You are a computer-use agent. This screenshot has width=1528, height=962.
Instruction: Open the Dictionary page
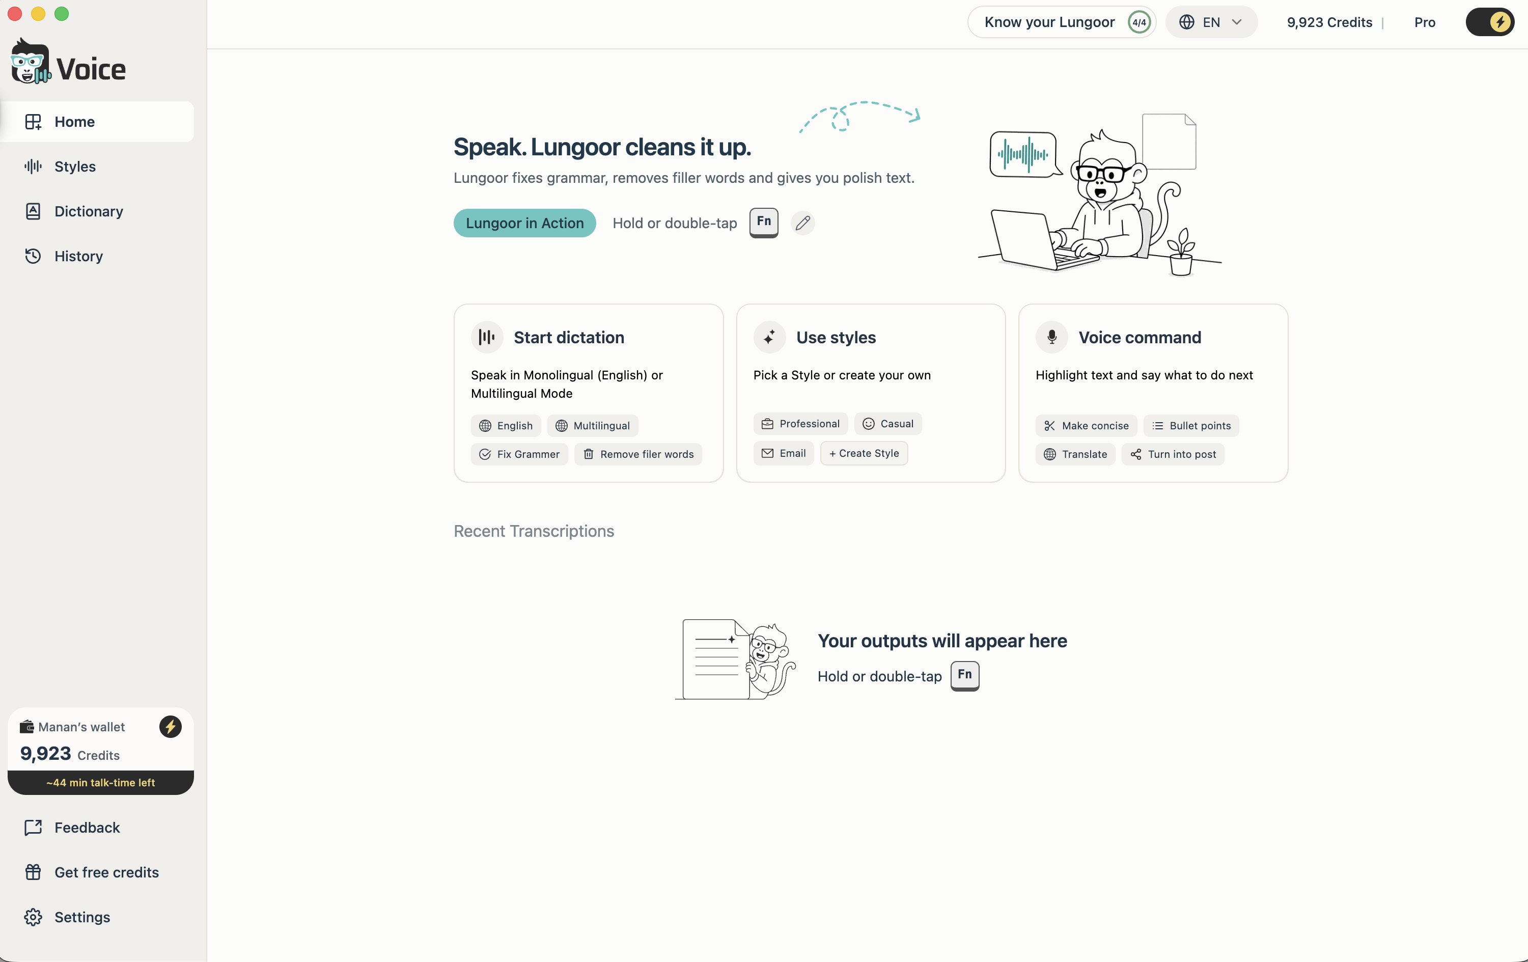point(97,211)
